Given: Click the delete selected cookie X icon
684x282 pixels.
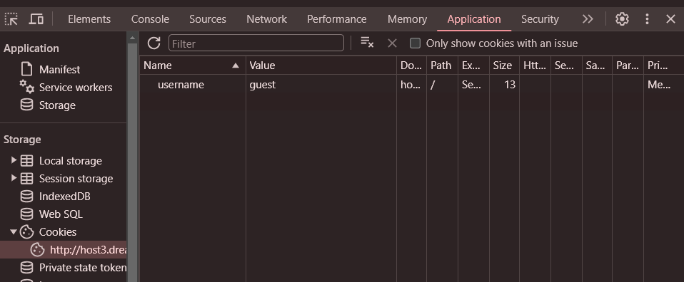Looking at the screenshot, I should click(392, 43).
